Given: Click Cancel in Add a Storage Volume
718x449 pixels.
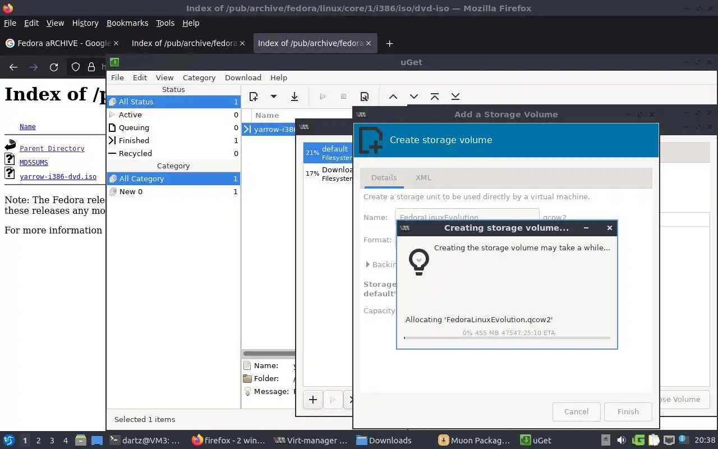Looking at the screenshot, I should coord(576,411).
